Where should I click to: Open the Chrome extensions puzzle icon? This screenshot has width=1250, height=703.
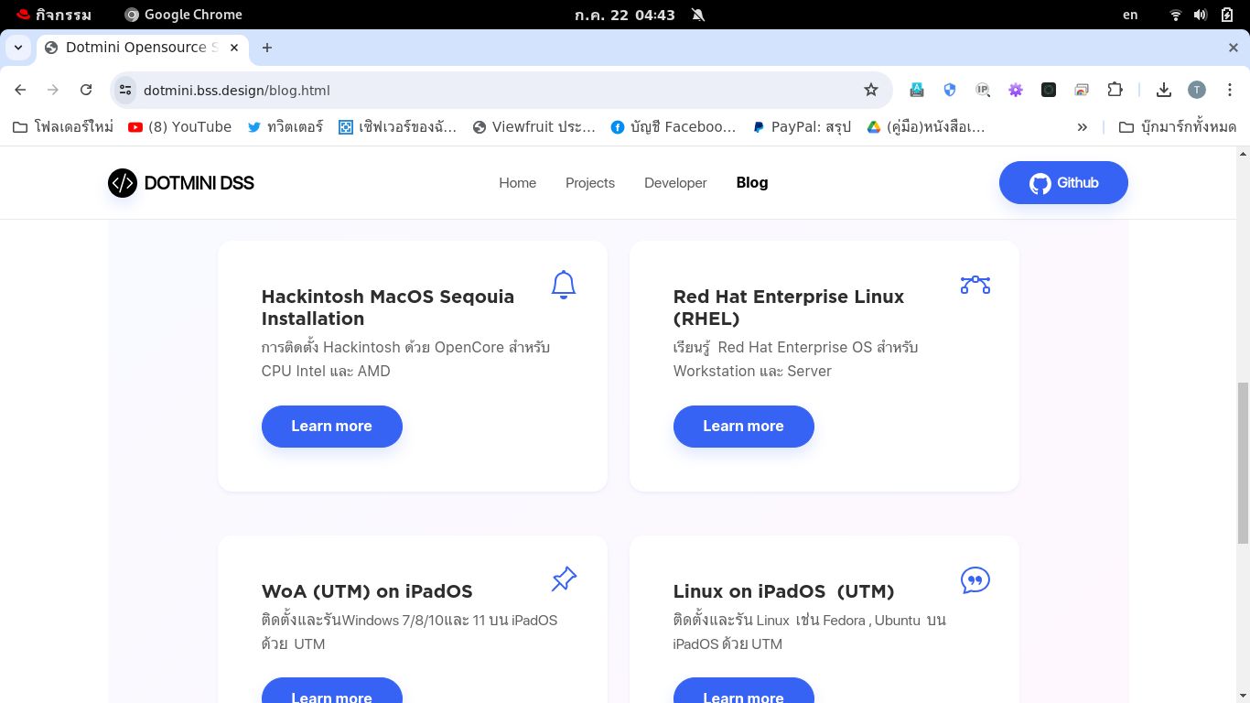tap(1115, 90)
